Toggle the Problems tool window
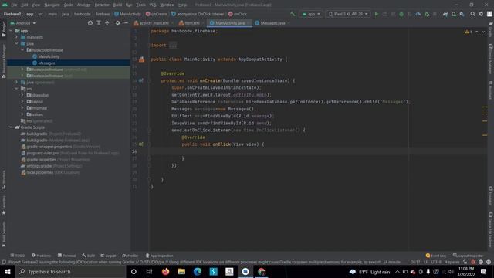 coord(41,256)
